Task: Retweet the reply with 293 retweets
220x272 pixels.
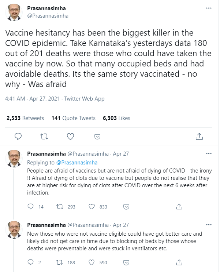Action: [59, 207]
